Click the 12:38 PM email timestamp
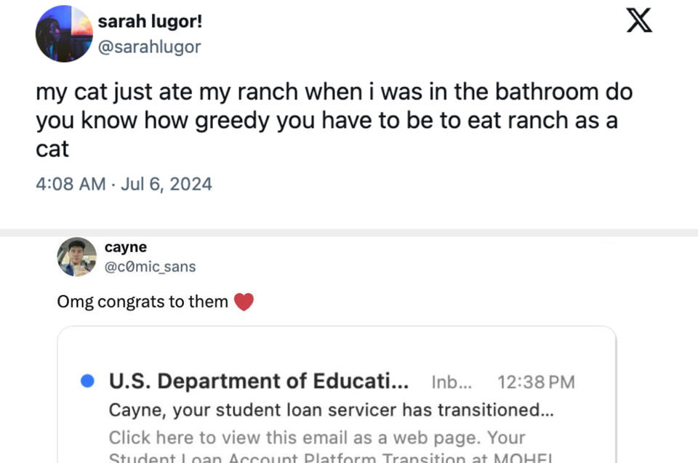The image size is (698, 463). pyautogui.click(x=537, y=379)
